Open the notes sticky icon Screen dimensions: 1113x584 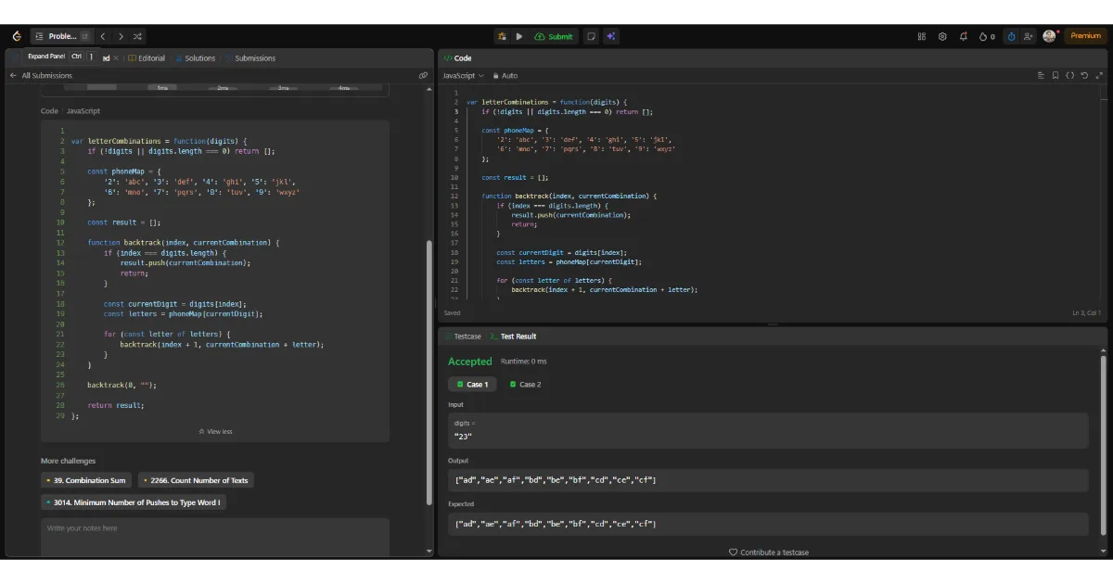591,36
